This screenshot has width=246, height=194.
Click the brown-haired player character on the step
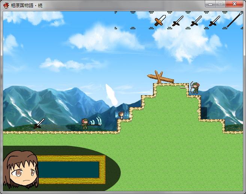point(121,115)
